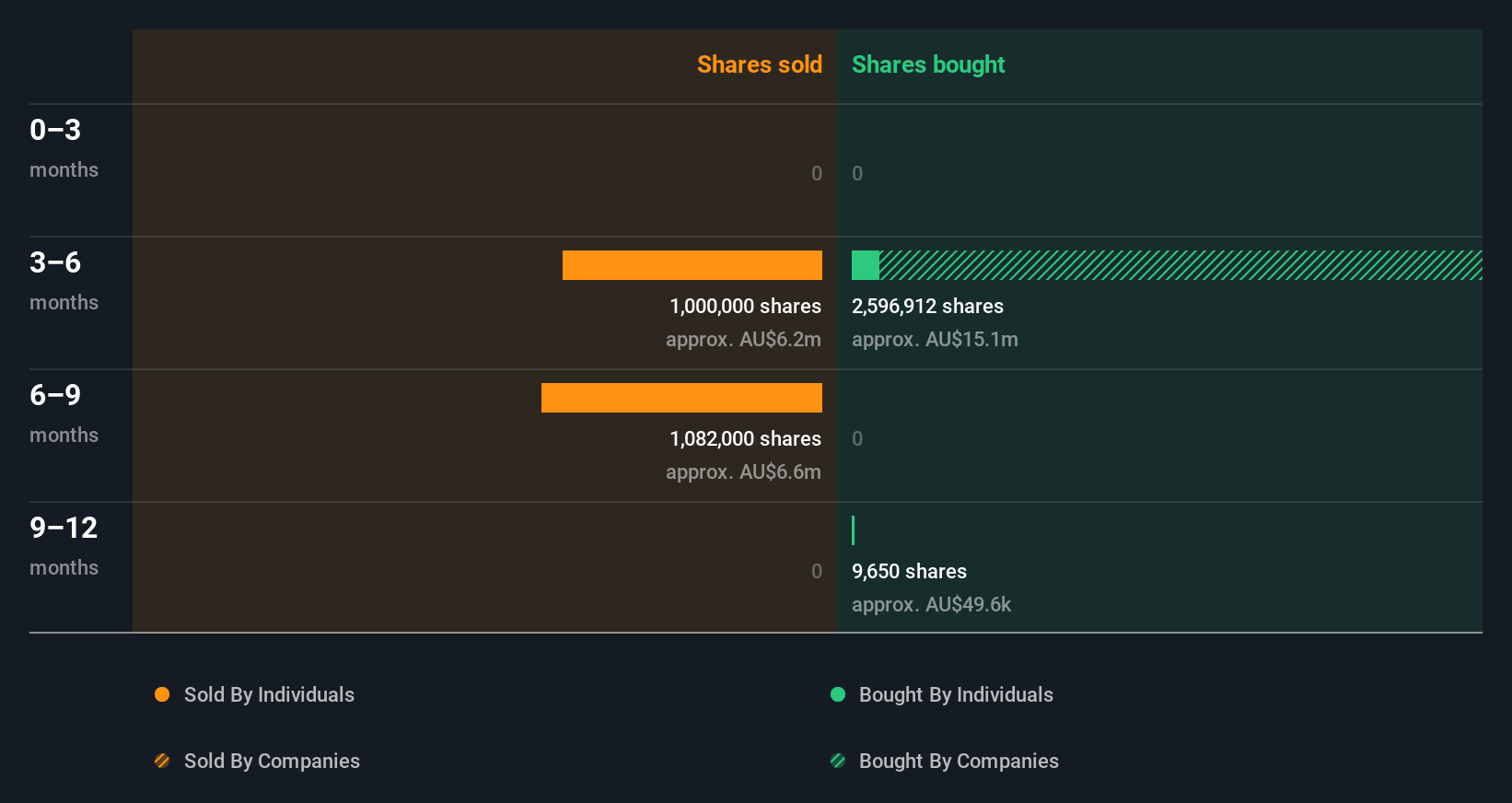Click the striped Sold By Companies legend icon
Viewport: 1512px width, 803px height.
(162, 761)
